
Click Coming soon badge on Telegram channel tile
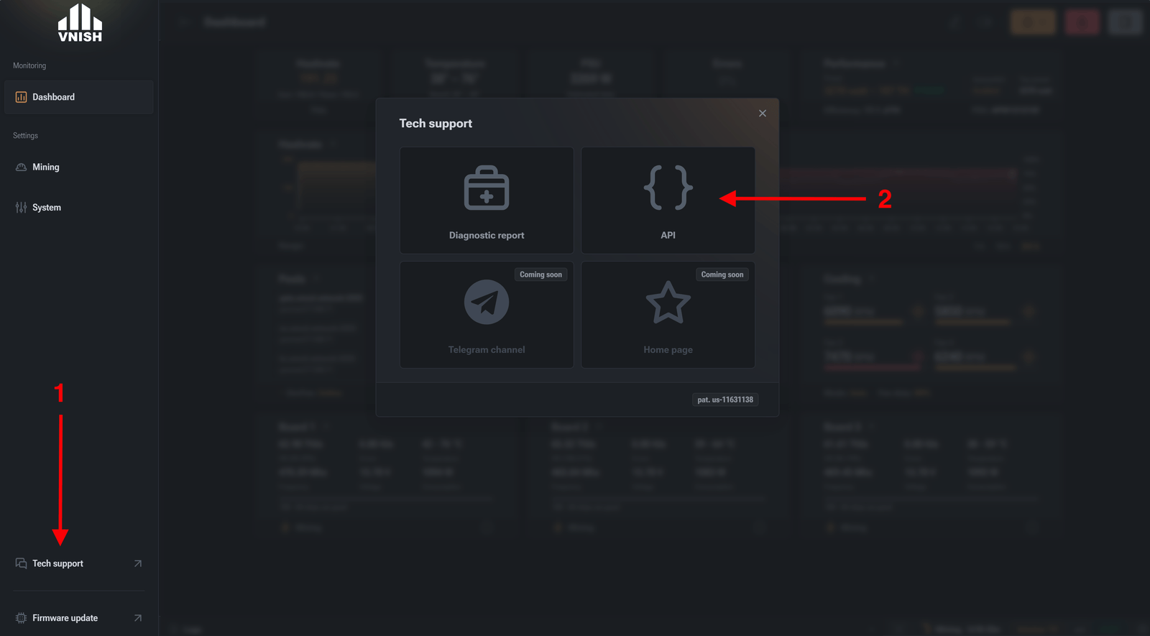(x=541, y=275)
